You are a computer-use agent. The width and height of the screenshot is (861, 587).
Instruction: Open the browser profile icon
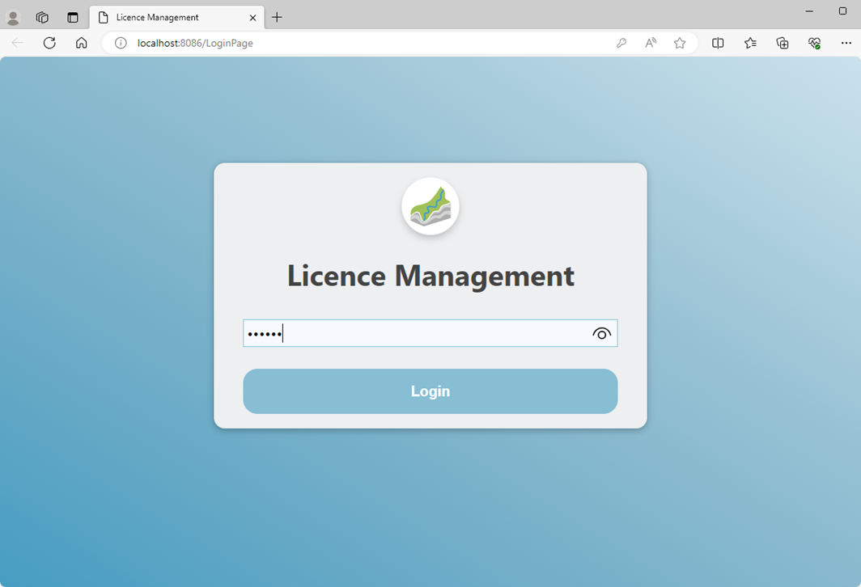pos(13,17)
